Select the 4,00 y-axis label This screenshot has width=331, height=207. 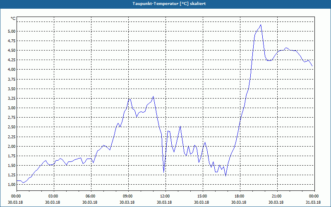pos(12,70)
